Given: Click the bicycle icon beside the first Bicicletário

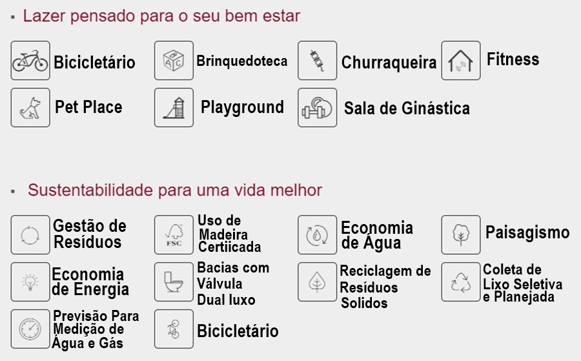Looking at the screenshot, I should pos(30,61).
